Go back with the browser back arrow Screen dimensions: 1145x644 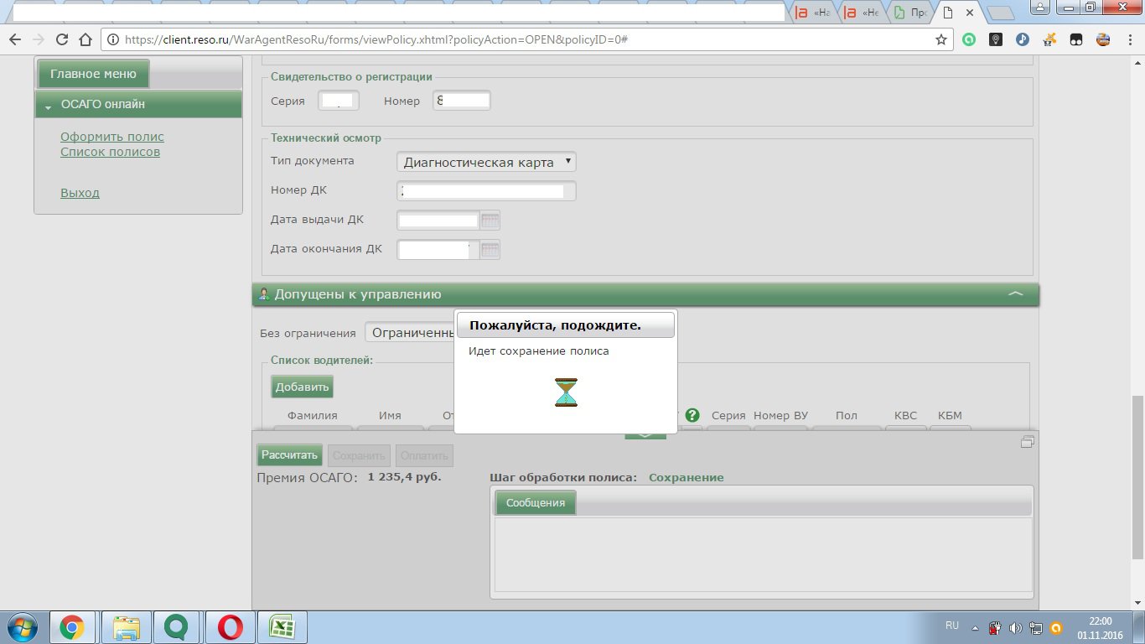(x=15, y=39)
